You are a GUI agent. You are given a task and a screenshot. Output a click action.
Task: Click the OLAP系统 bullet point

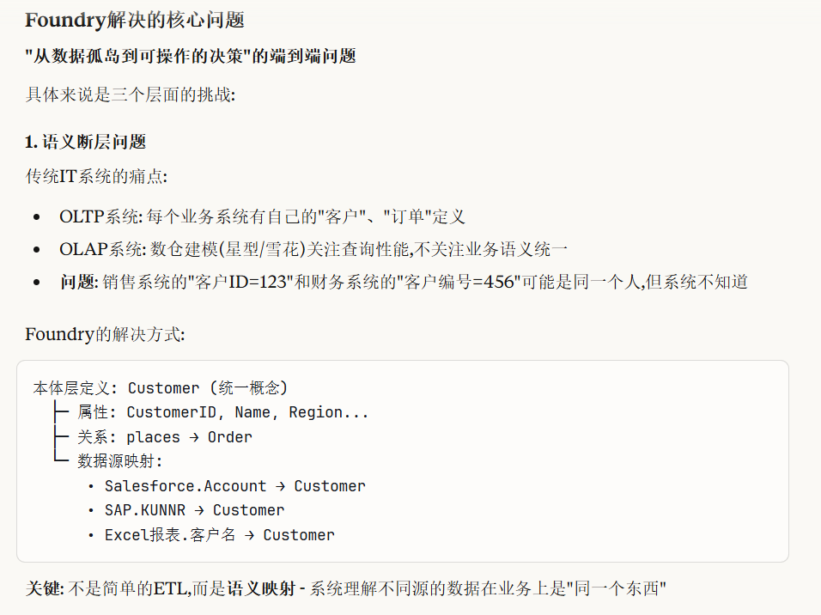point(313,249)
